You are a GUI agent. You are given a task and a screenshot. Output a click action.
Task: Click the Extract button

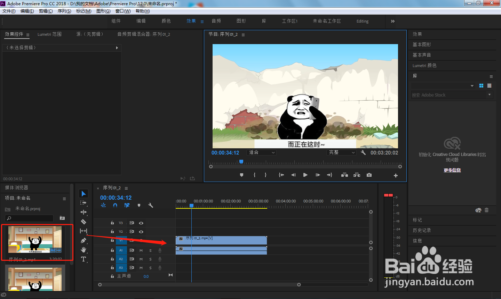point(357,175)
